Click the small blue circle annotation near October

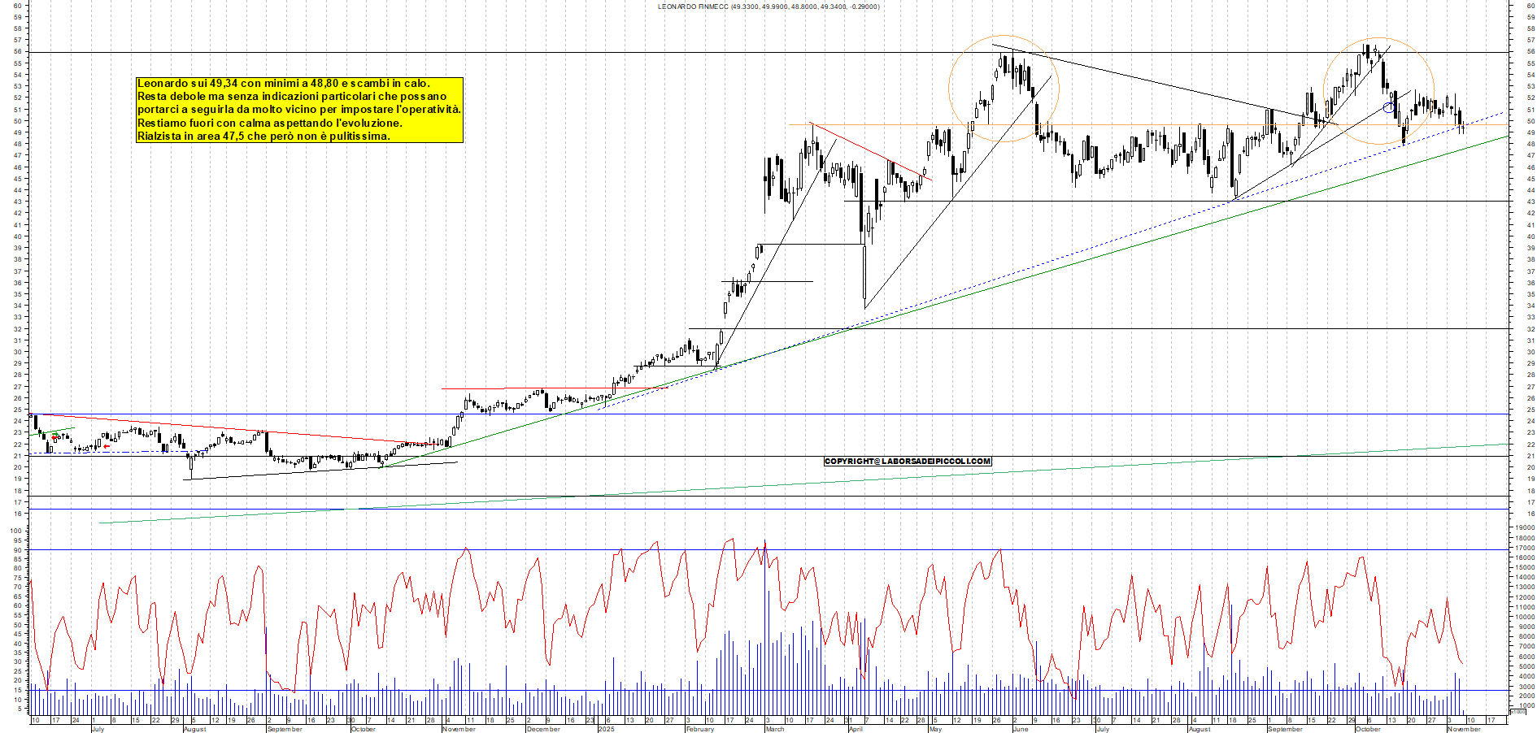[1389, 107]
